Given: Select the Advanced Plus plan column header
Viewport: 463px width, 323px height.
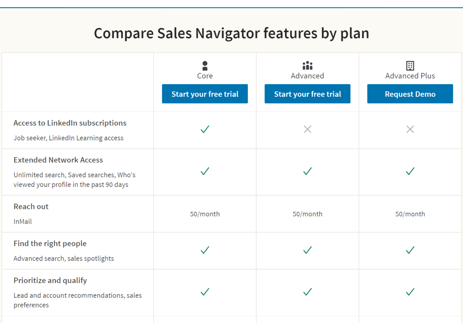Looking at the screenshot, I should [x=410, y=76].
